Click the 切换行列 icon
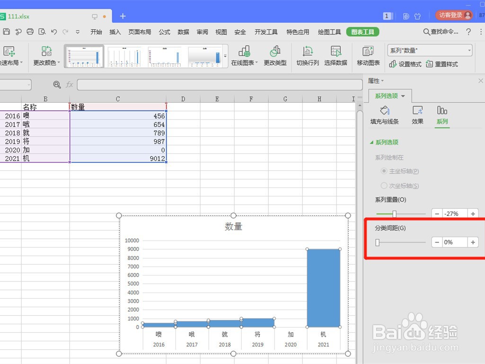The image size is (485, 364). (308, 56)
